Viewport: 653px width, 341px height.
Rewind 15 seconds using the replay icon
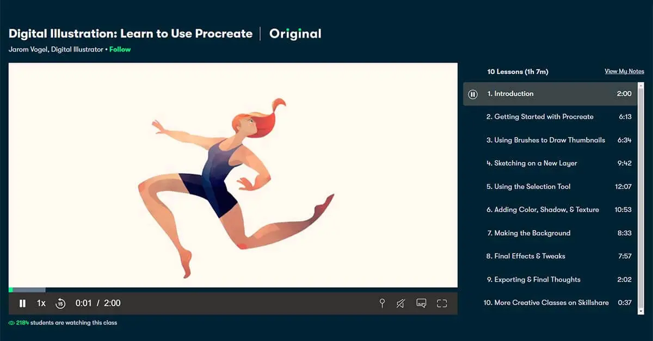pos(60,304)
